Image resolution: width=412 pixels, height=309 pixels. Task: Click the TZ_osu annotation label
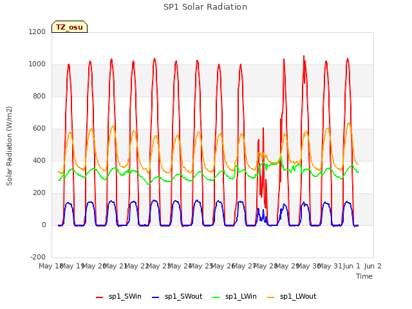tap(70, 27)
